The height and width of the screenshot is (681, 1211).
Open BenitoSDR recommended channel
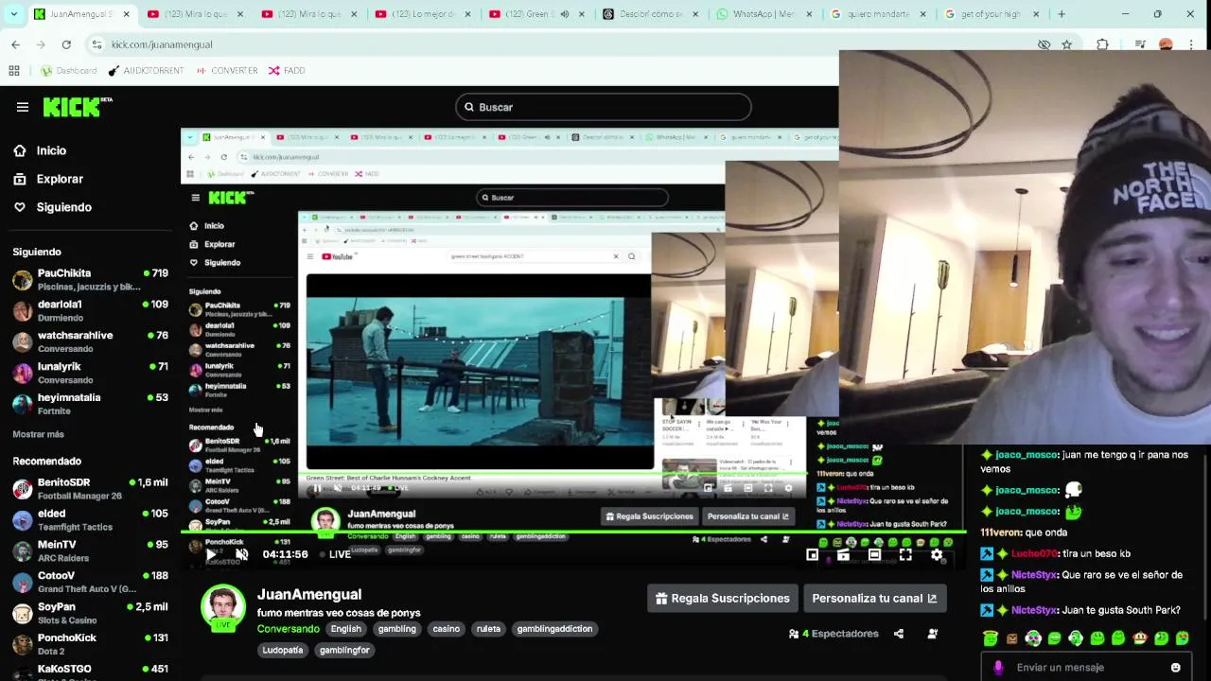click(x=90, y=489)
